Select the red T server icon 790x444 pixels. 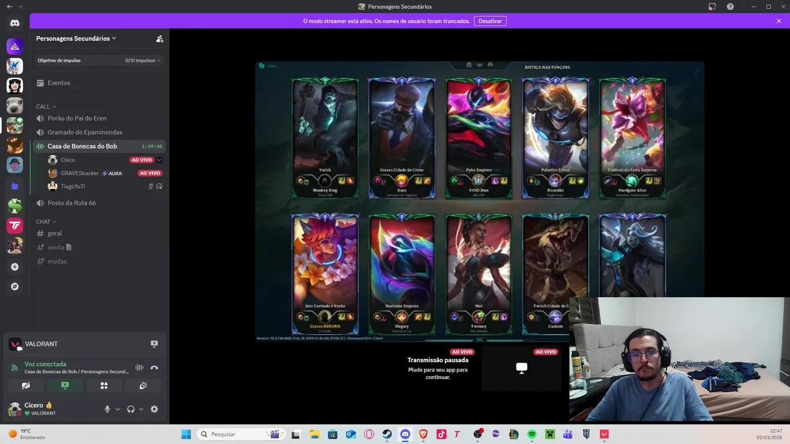[x=15, y=226]
